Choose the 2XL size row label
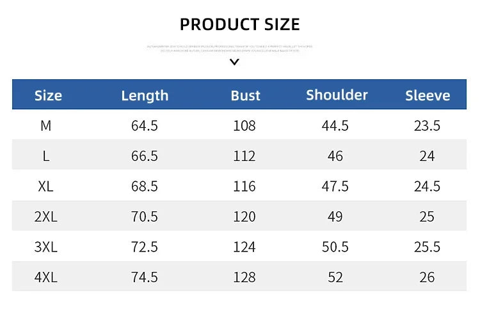The image size is (480, 309). coord(45,216)
